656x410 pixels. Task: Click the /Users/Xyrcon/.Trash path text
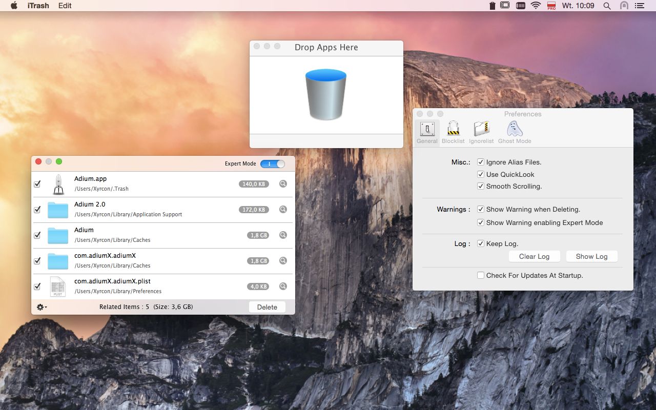click(101, 189)
